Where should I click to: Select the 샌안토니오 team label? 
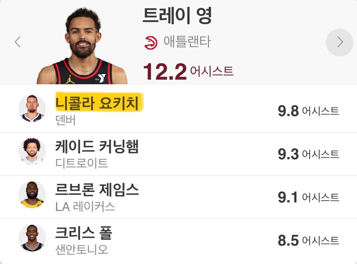tap(81, 250)
